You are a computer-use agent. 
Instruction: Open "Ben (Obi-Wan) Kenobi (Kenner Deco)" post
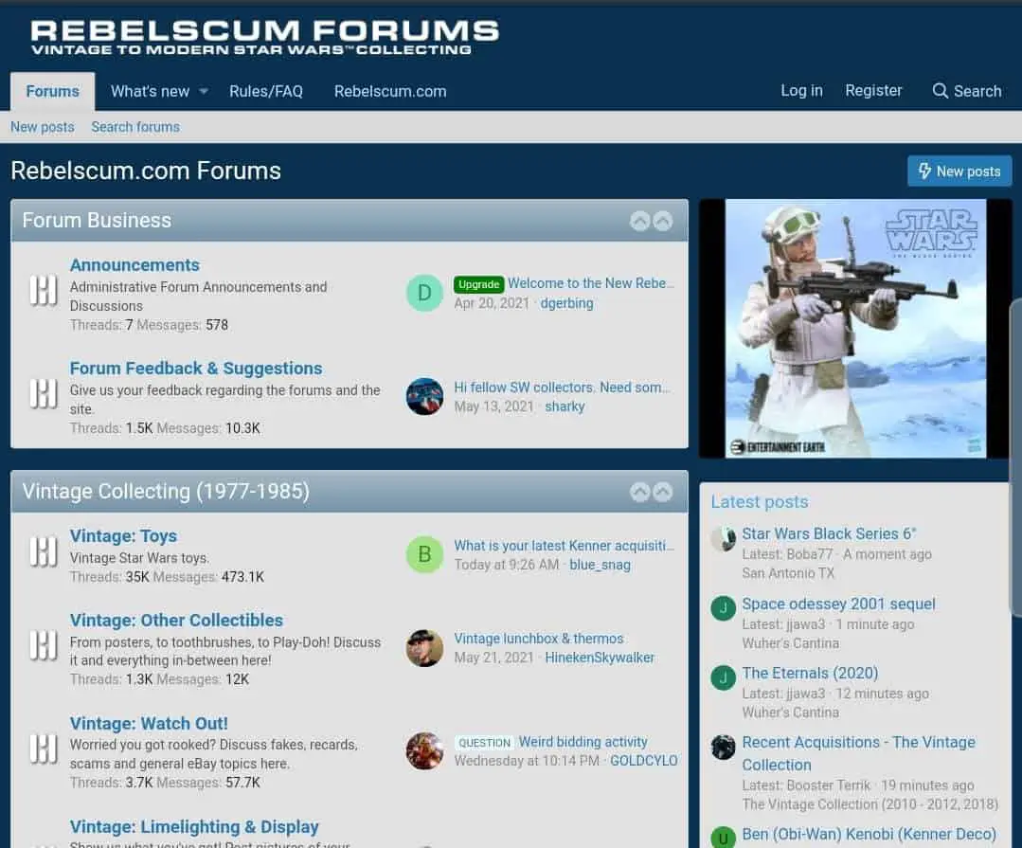(869, 834)
